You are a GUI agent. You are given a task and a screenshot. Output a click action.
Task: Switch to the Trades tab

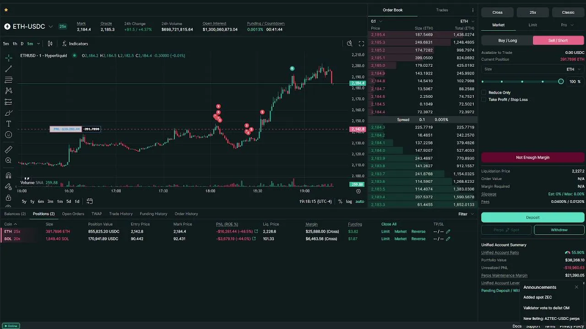tap(442, 10)
